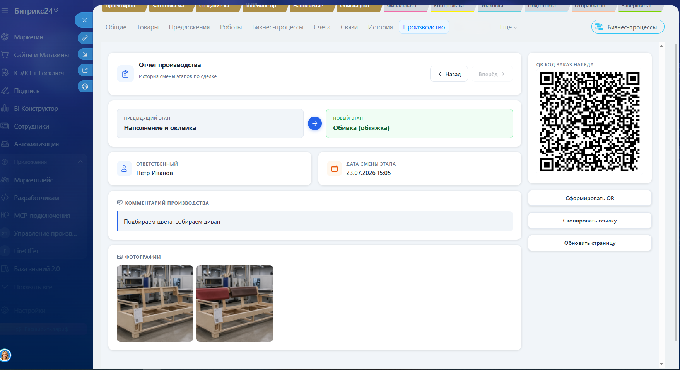Click the Битрикс24 logo
This screenshot has height=370, width=680.
36,11
